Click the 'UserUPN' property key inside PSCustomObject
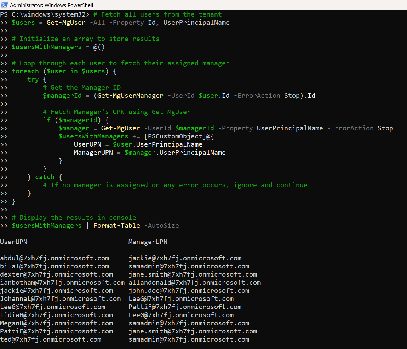407x349 pixels. 87,144
